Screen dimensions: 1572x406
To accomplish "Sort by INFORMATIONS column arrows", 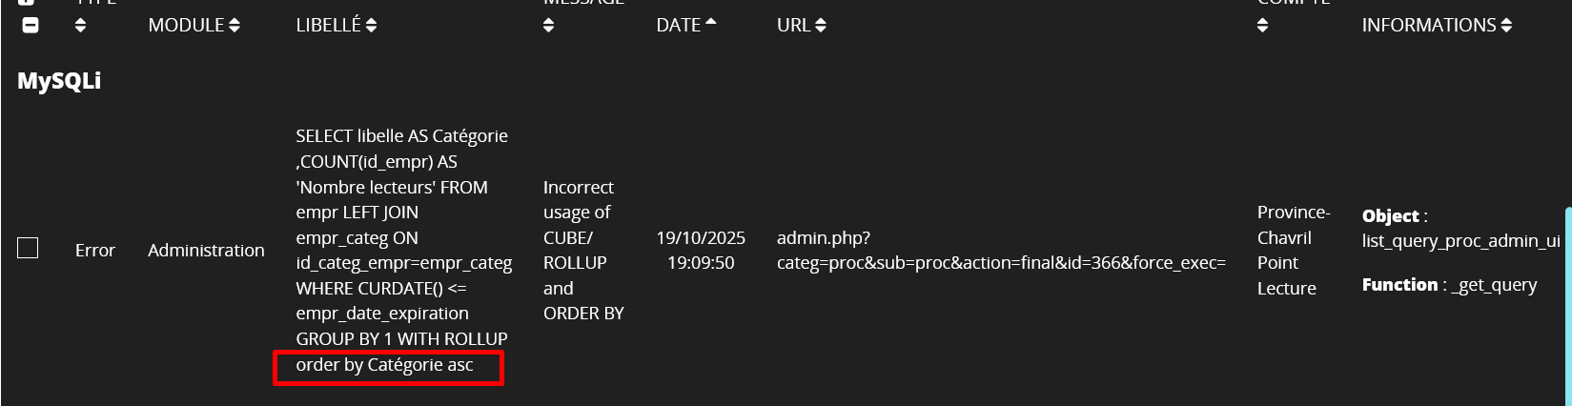I will 1506,26.
